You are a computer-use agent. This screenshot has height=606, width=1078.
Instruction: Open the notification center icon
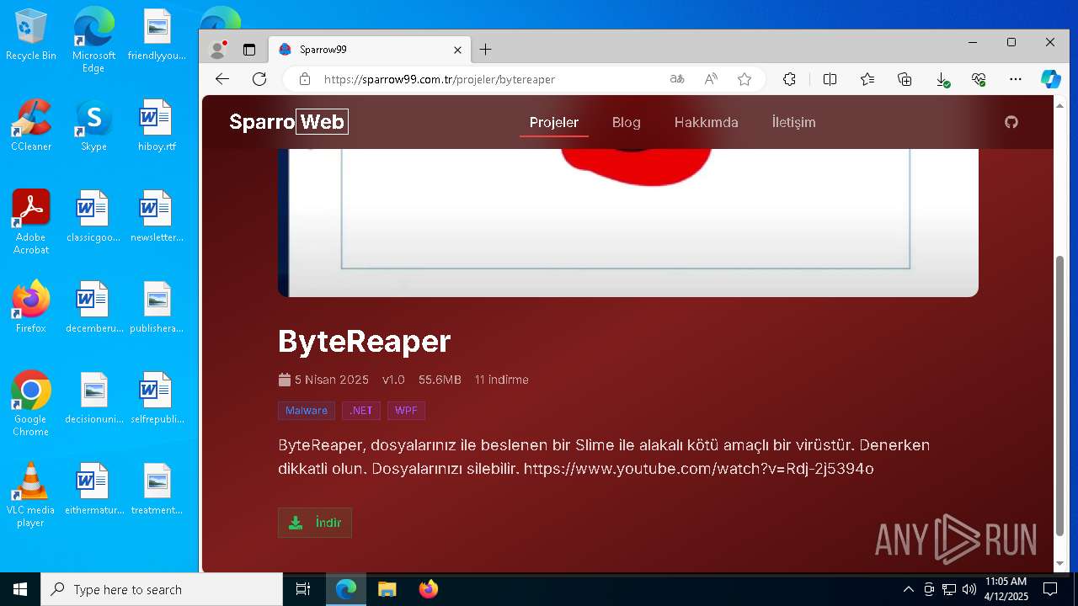(x=1050, y=589)
